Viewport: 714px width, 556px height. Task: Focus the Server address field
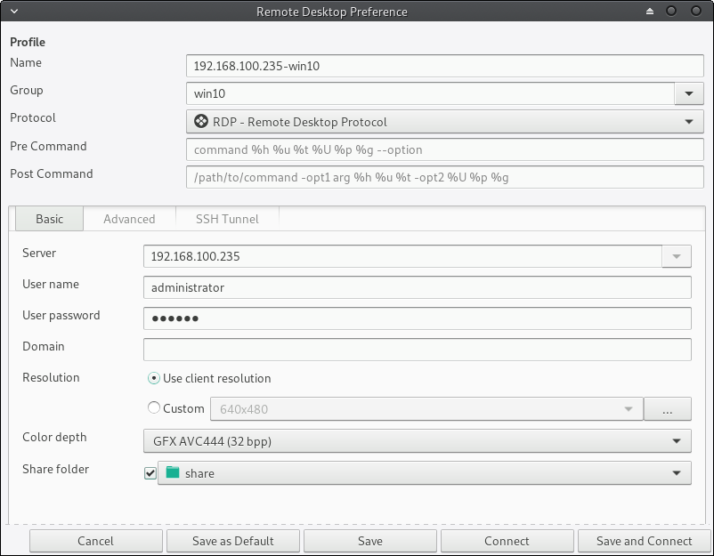[402, 256]
